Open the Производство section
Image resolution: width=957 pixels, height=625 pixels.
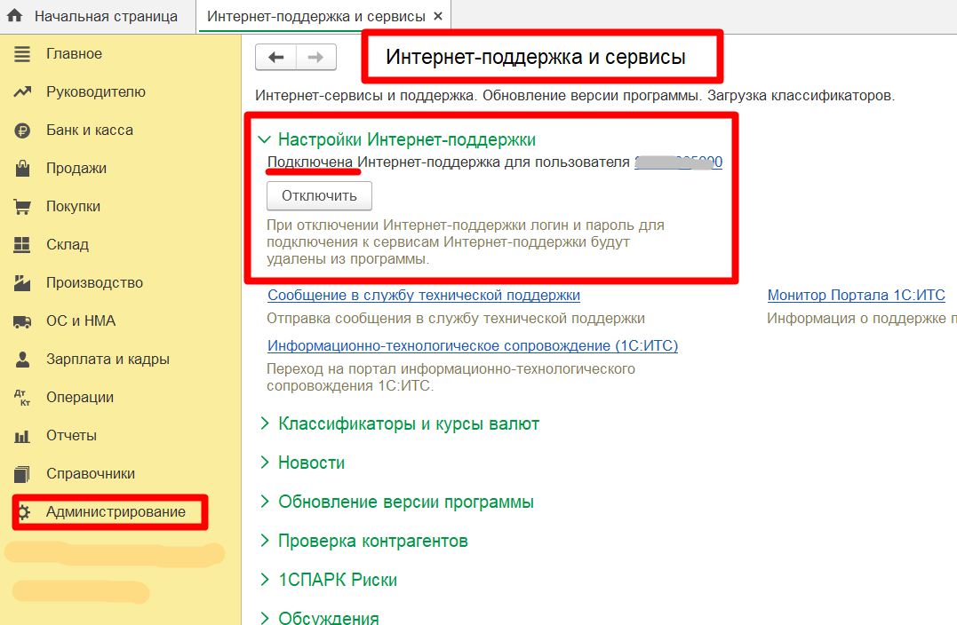[94, 283]
